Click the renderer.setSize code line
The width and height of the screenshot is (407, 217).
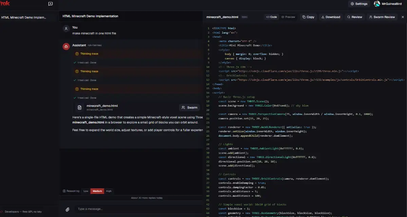pos(263,131)
